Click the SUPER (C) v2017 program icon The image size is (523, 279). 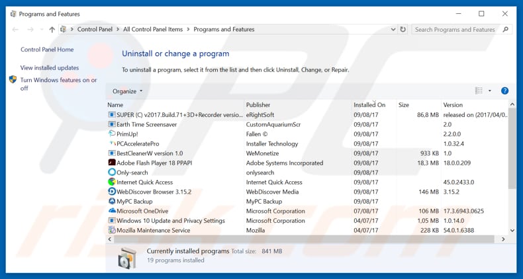click(x=112, y=115)
